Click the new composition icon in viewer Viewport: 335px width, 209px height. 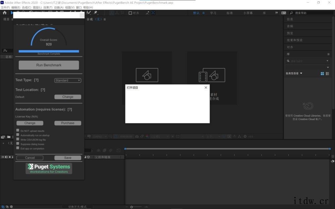(147, 75)
